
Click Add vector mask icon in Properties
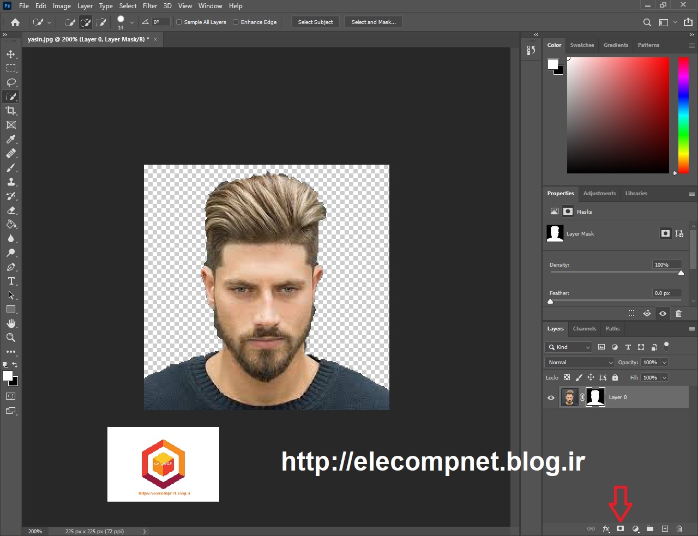pyautogui.click(x=679, y=233)
